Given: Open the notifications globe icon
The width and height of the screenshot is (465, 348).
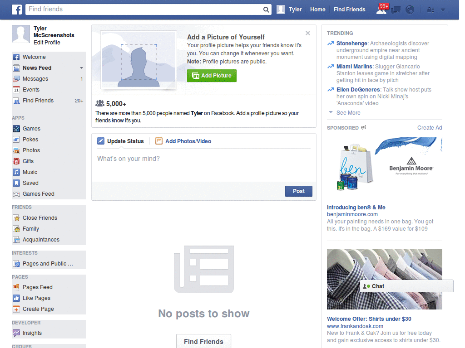Looking at the screenshot, I should (410, 10).
